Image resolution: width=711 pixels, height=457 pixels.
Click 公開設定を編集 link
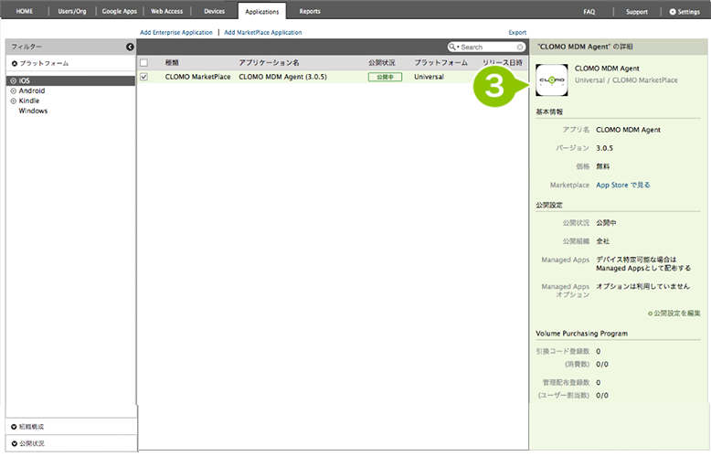(x=676, y=314)
